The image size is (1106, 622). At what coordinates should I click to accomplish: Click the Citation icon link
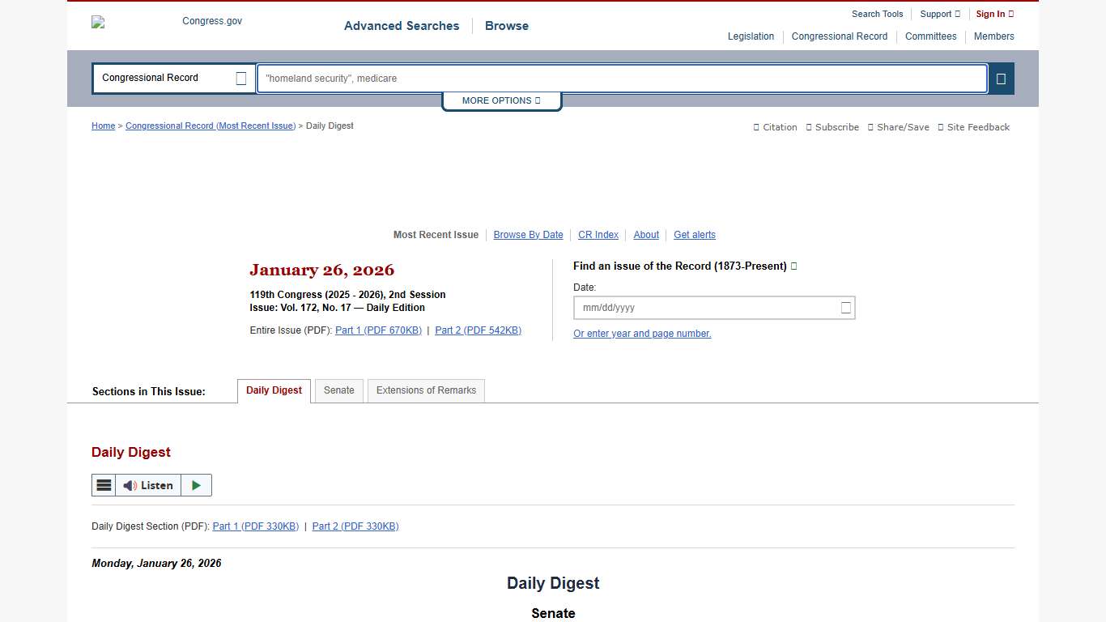tap(775, 127)
